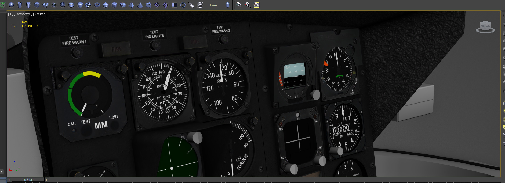The image size is (505, 183).
Task: Select the Cylinder primitive tool
Action: click(x=28, y=5)
